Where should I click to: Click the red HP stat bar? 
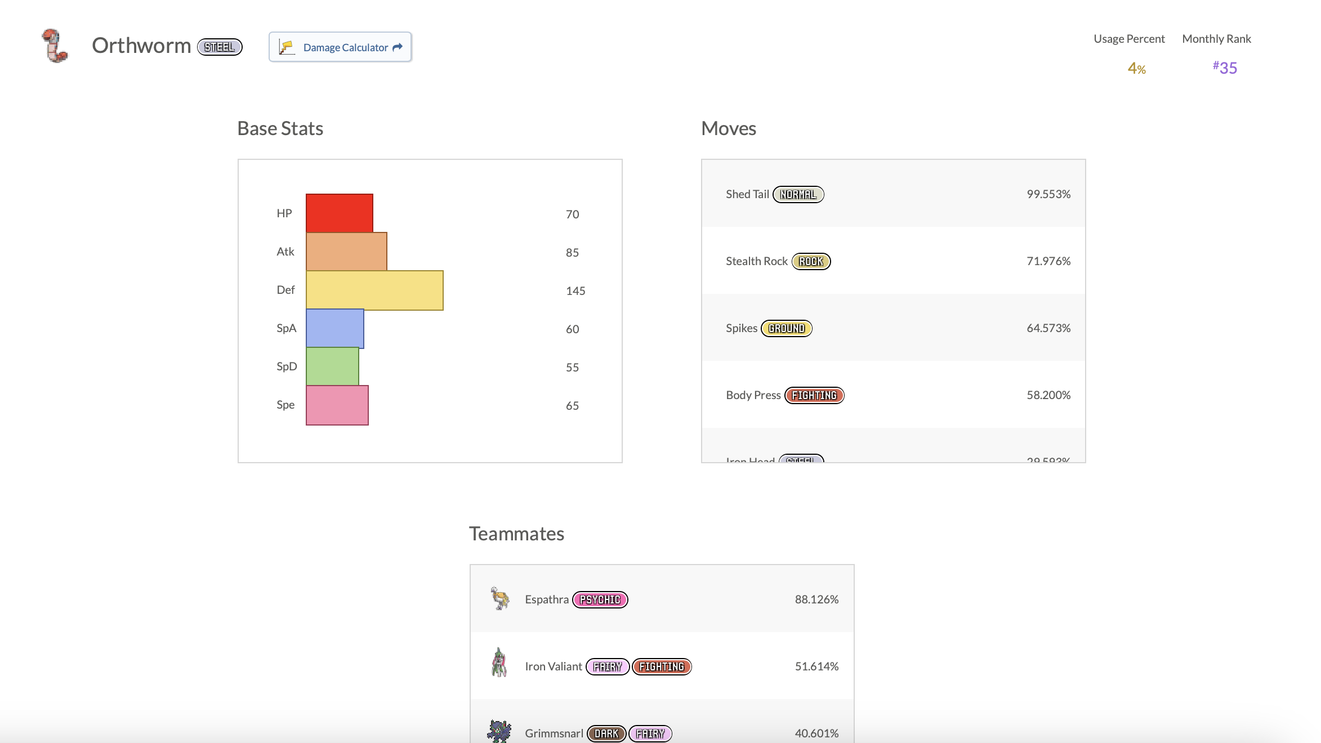click(339, 213)
